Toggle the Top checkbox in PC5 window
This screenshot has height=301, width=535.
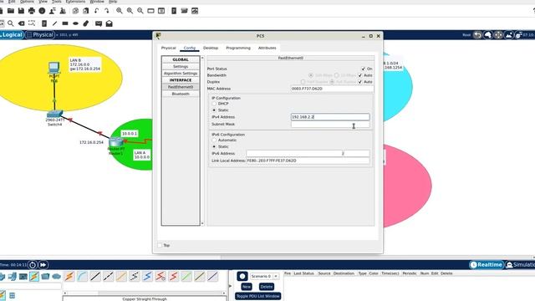coord(160,245)
